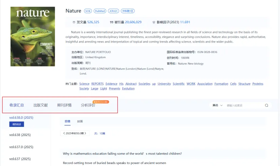Click the impact factor value 11.691

pos(185,22)
